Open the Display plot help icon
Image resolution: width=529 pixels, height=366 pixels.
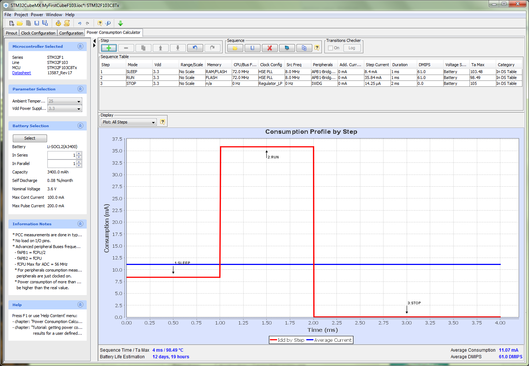tap(163, 122)
